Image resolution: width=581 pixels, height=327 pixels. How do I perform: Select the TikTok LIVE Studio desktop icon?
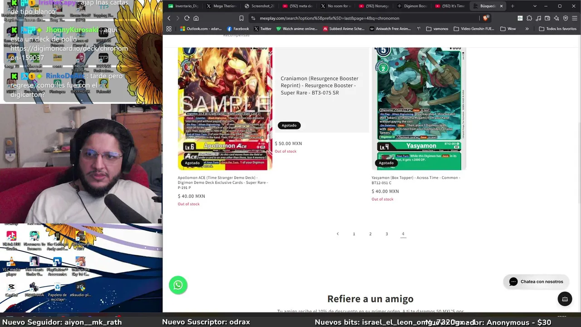click(11, 241)
